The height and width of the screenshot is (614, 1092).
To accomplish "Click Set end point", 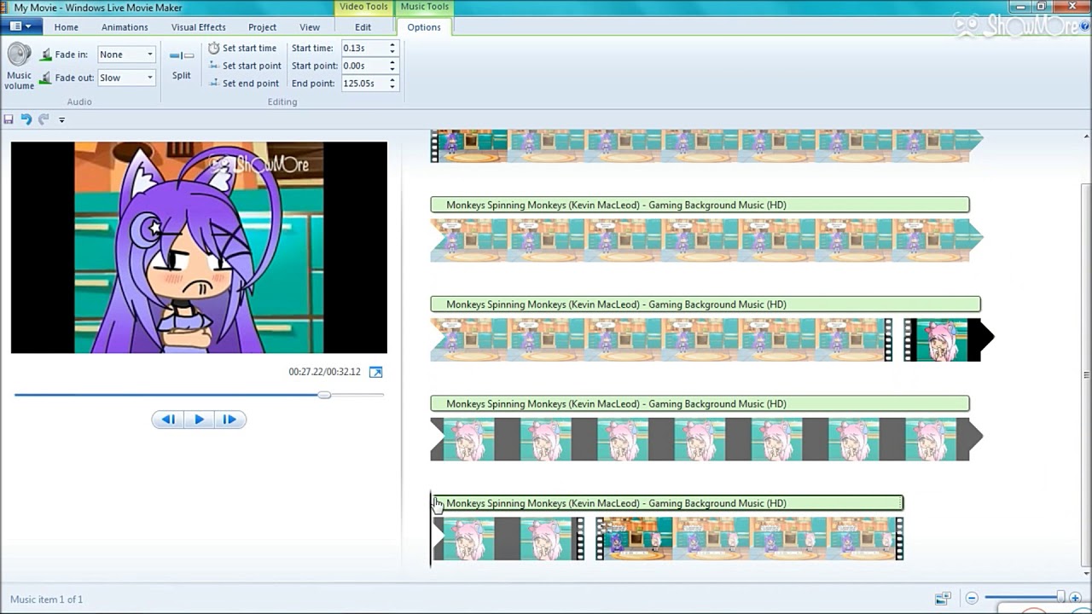I will point(244,84).
